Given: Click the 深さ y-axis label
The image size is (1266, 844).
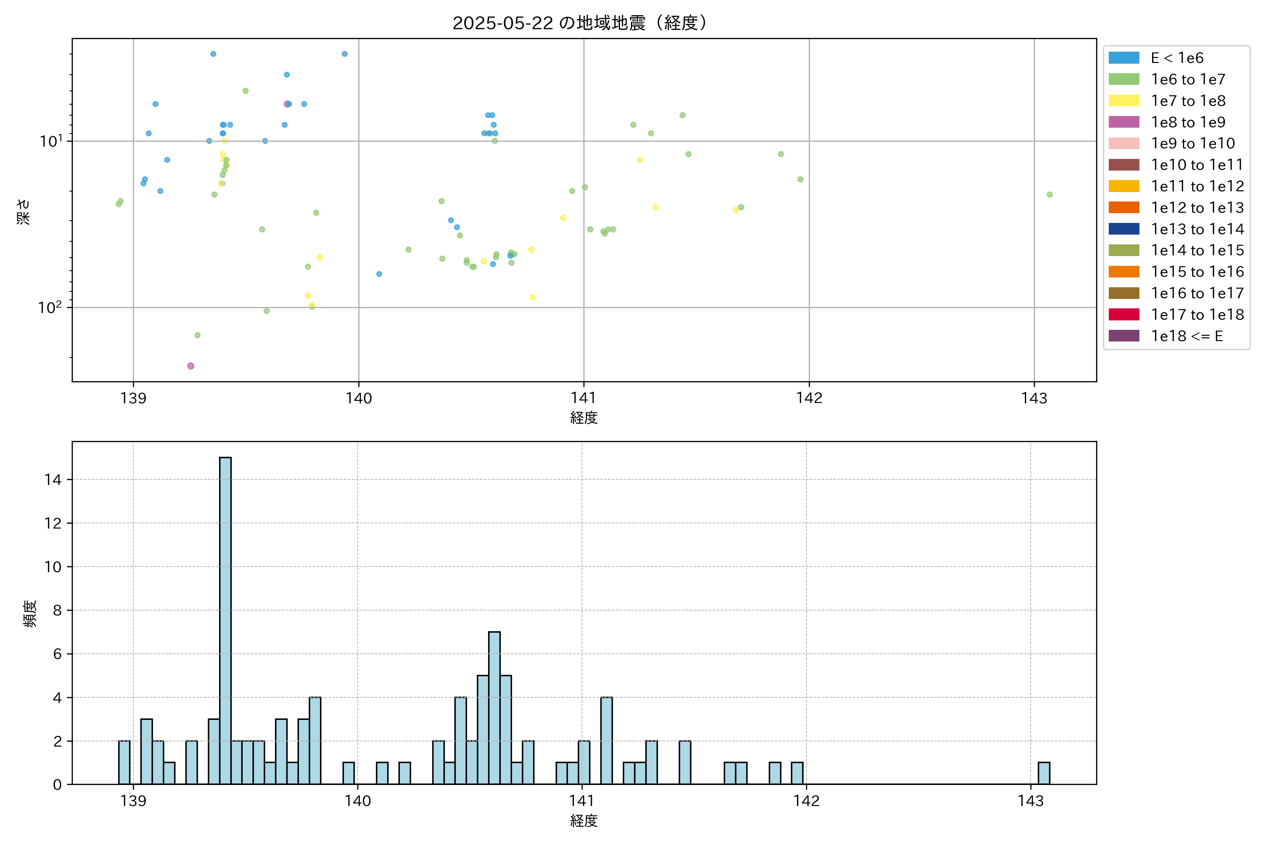Looking at the screenshot, I should (24, 212).
